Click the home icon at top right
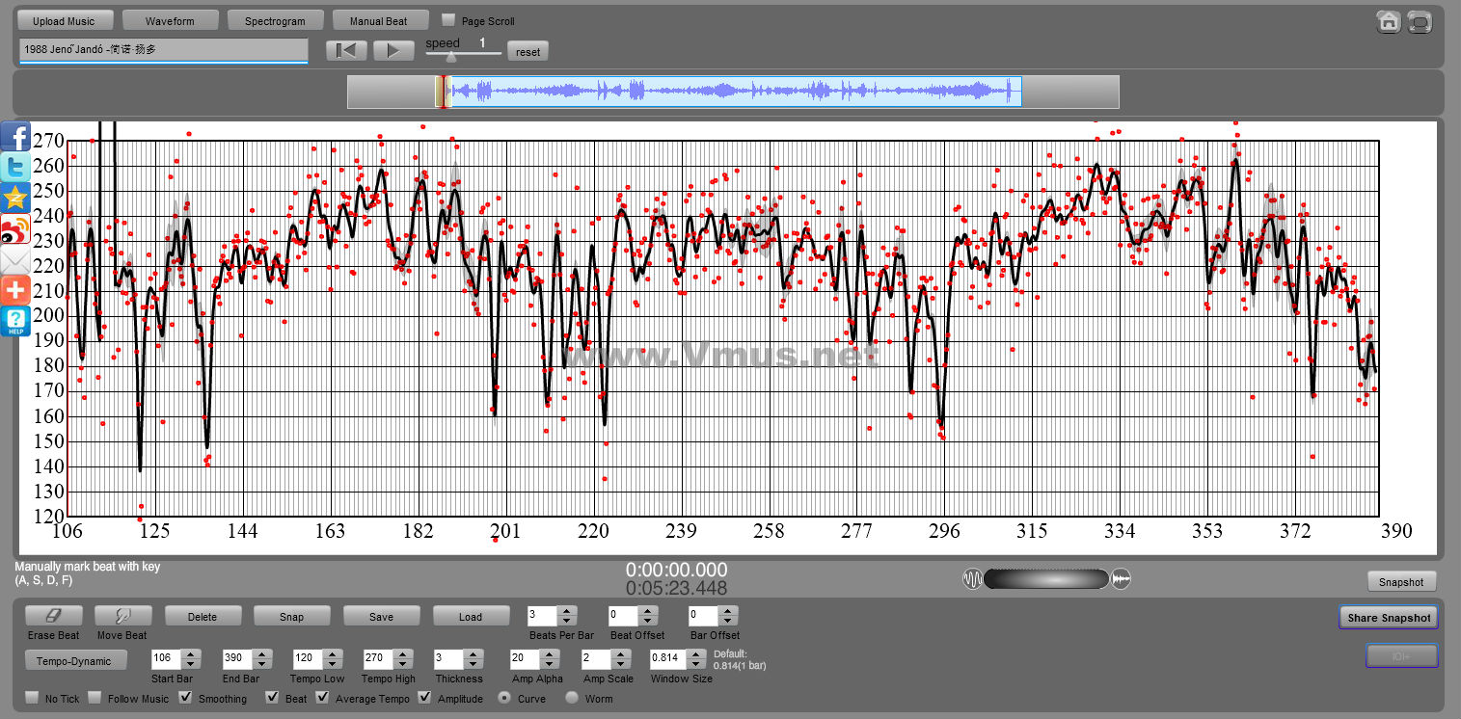The height and width of the screenshot is (719, 1461). [x=1388, y=21]
